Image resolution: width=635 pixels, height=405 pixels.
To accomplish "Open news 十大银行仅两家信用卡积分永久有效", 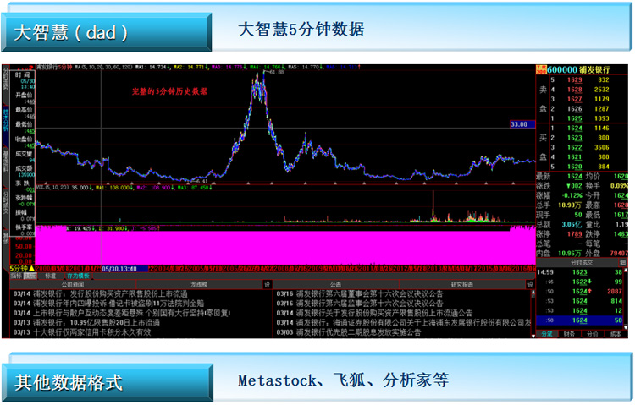I will point(82,332).
